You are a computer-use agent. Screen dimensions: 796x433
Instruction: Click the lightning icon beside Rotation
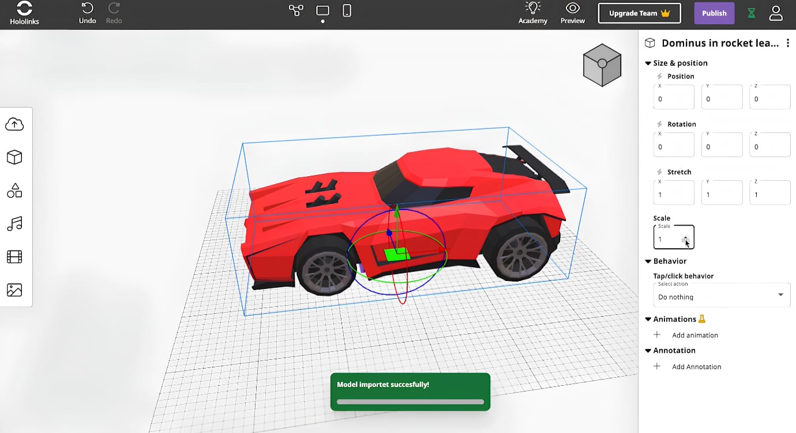[660, 124]
